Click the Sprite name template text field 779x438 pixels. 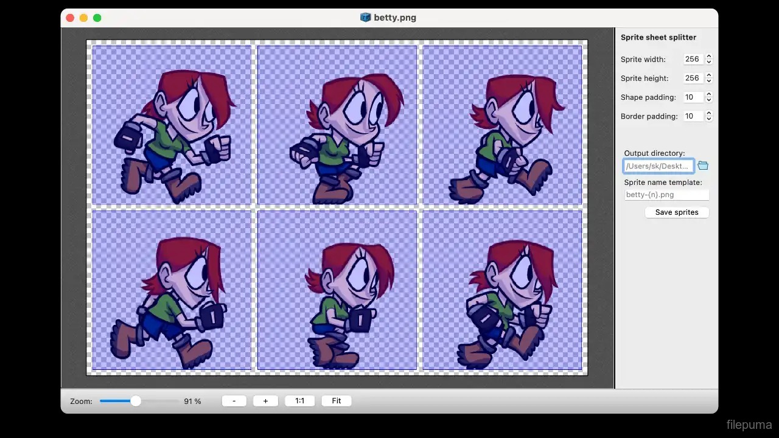click(666, 195)
